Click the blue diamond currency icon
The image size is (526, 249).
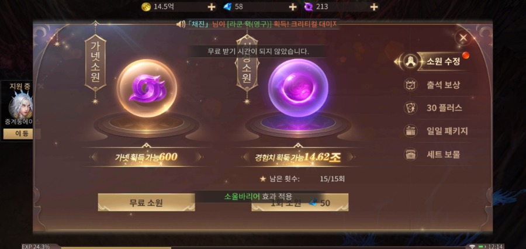(227, 6)
